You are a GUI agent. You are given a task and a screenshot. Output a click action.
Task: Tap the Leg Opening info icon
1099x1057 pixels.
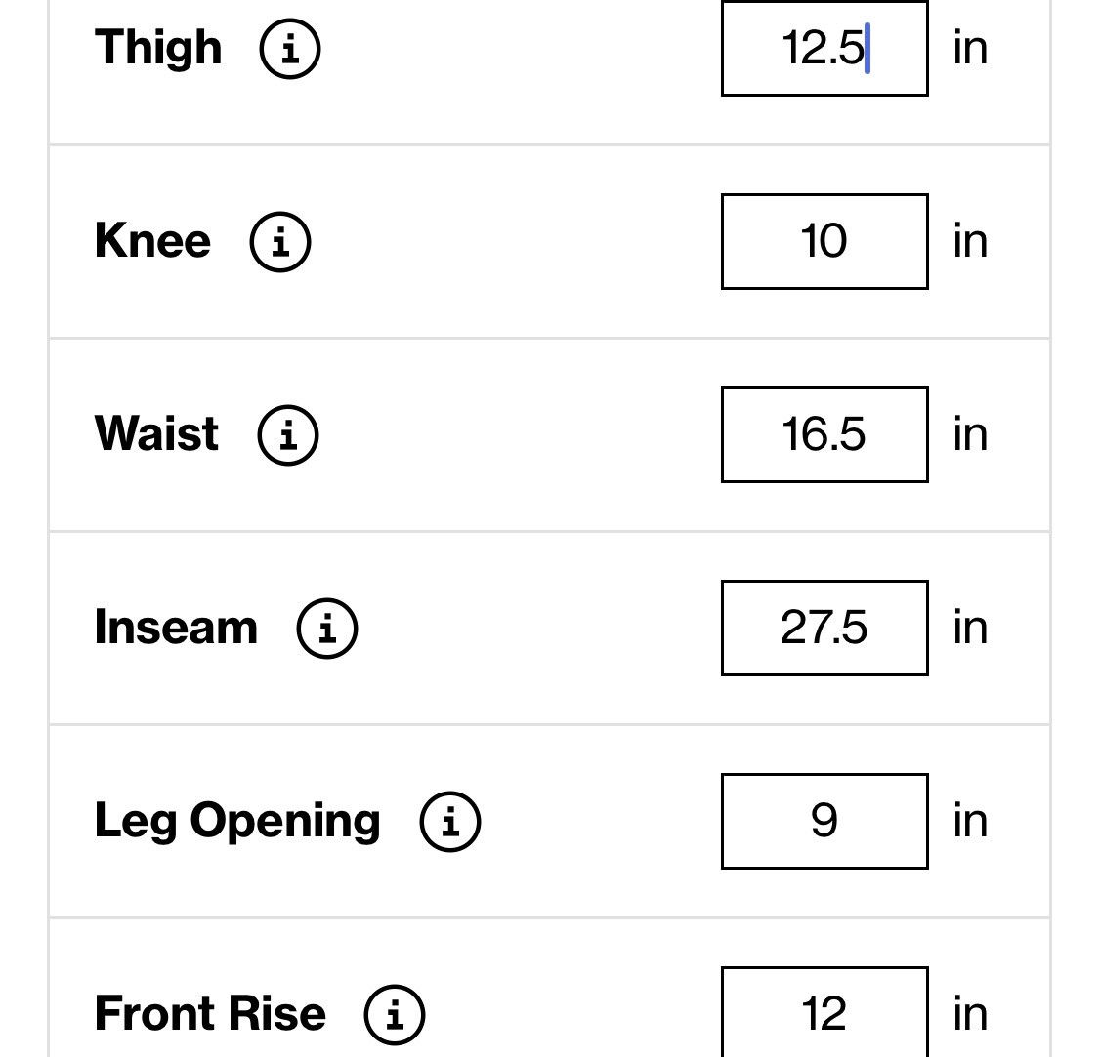(x=450, y=822)
